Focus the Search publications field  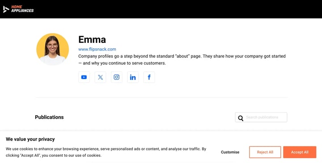click(x=261, y=117)
